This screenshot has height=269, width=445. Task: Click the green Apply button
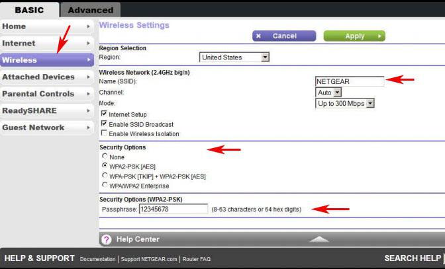tap(354, 36)
